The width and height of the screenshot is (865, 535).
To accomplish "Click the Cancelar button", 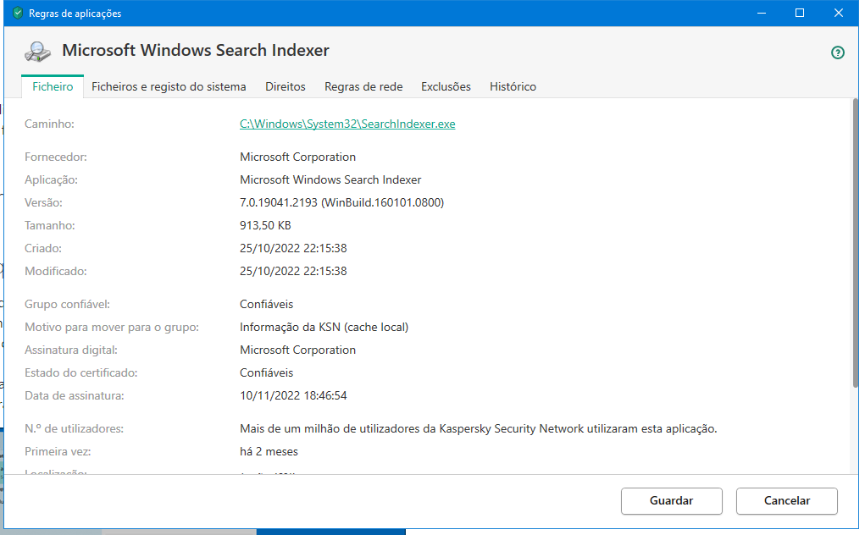I will click(786, 500).
